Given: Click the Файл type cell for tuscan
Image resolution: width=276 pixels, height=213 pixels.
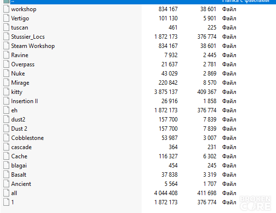Looking at the screenshot, I should point(229,28).
